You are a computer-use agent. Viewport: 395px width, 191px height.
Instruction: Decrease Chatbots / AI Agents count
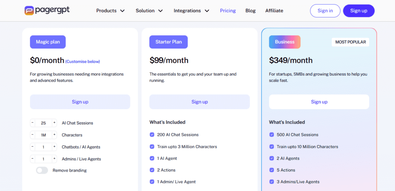click(32, 147)
